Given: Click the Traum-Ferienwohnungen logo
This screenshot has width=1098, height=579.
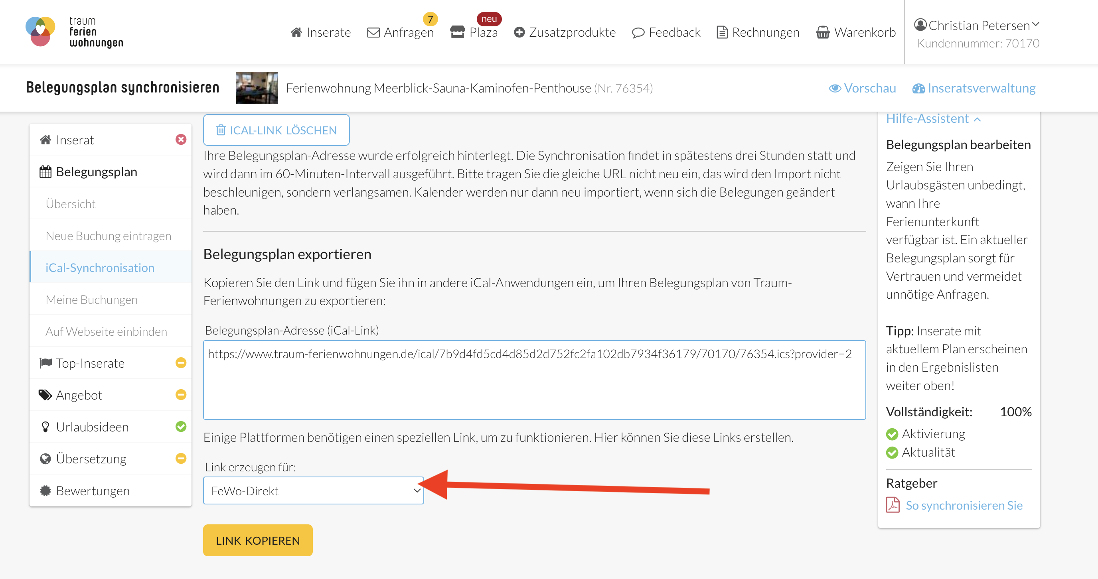Looking at the screenshot, I should click(75, 32).
